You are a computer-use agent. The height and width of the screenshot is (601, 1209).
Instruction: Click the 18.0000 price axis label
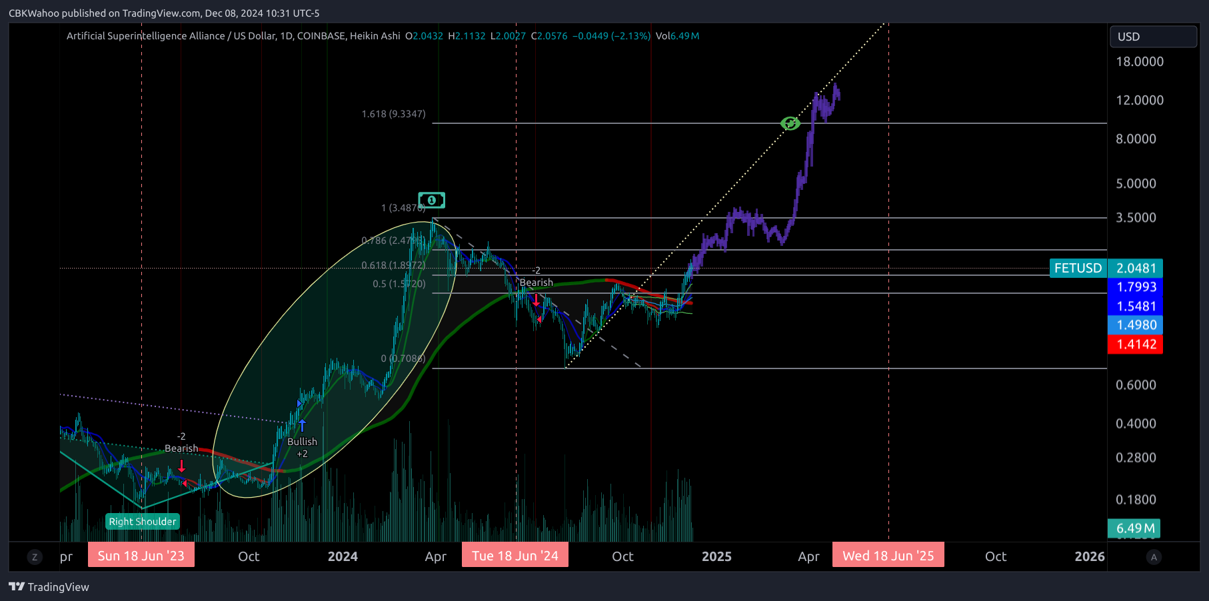coord(1140,61)
